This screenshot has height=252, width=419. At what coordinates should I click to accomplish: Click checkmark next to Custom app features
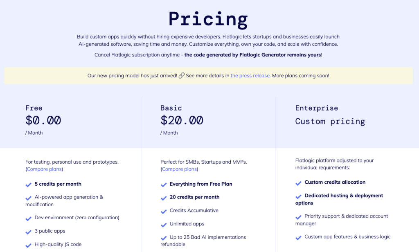pos(298,238)
